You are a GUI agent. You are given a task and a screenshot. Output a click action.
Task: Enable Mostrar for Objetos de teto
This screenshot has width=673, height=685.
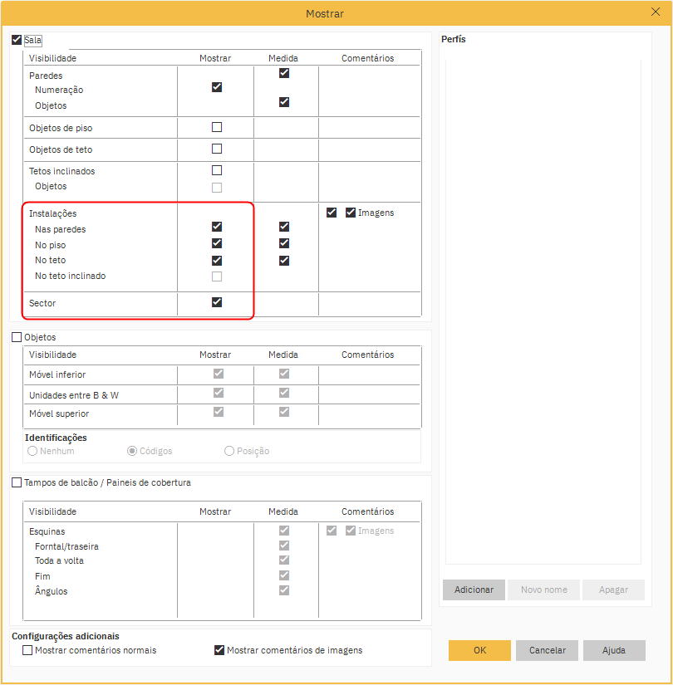click(x=217, y=149)
